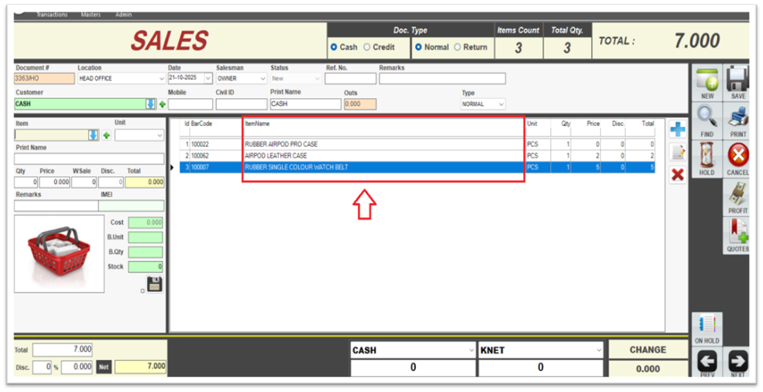Viewport: 763px width, 392px height.
Task: Click barcode cell 100062
Action: tap(200, 156)
